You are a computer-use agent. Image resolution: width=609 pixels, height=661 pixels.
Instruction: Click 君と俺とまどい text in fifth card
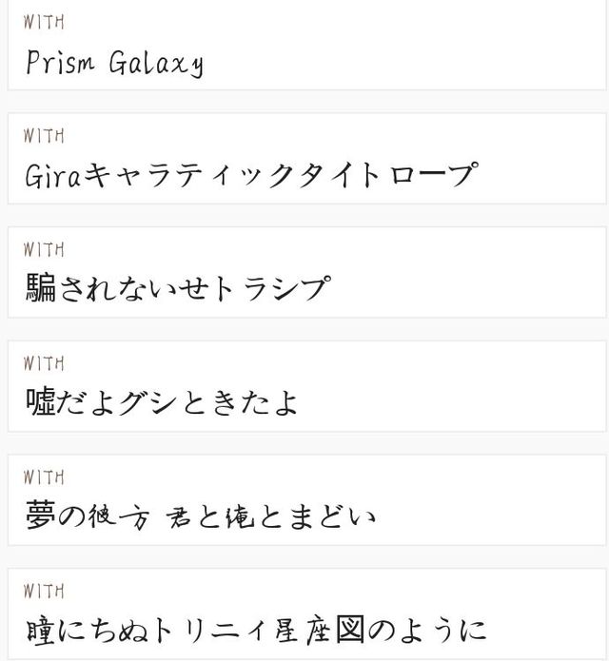point(270,516)
